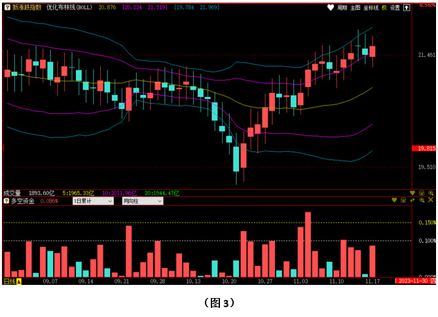Click the red 19.815 price tag

point(424,149)
